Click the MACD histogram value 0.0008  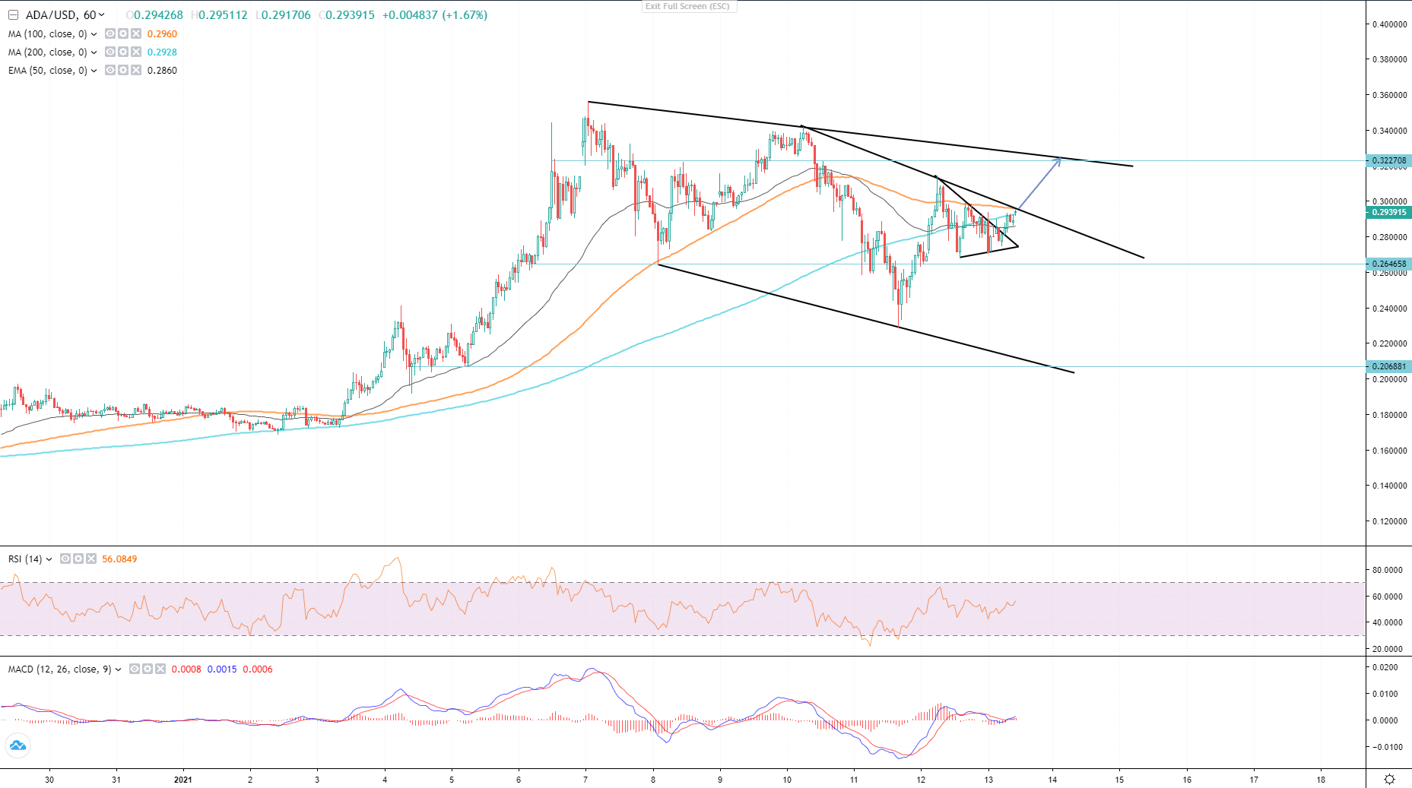pyautogui.click(x=186, y=669)
